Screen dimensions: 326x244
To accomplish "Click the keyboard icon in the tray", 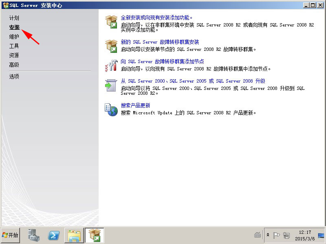I will point(258,235).
